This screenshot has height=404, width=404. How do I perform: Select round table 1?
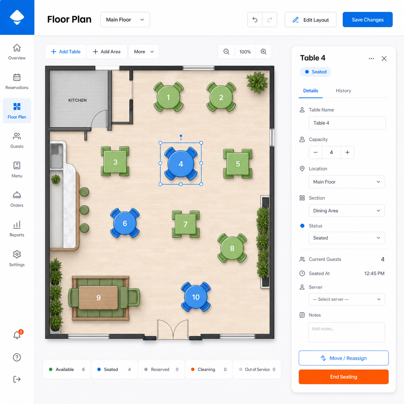[168, 97]
